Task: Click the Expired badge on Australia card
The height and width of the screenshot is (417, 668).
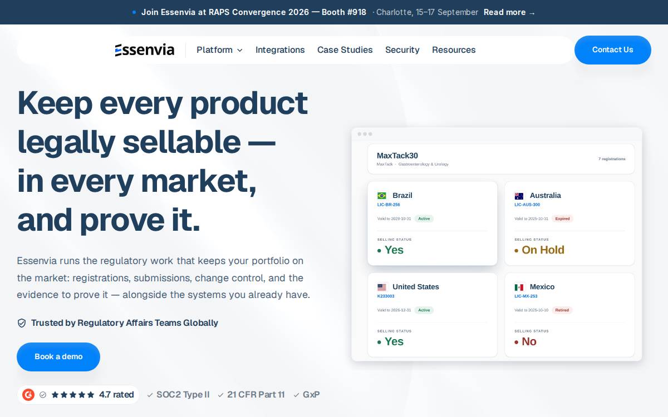Action: click(x=562, y=219)
